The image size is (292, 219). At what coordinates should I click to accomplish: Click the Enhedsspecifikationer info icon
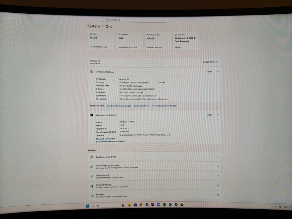92,71
